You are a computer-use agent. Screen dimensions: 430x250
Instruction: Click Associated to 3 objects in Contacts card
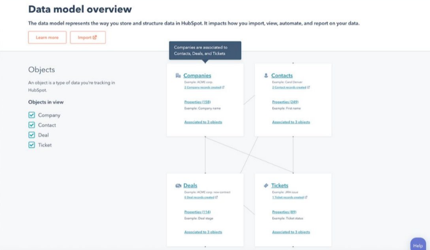(x=291, y=122)
